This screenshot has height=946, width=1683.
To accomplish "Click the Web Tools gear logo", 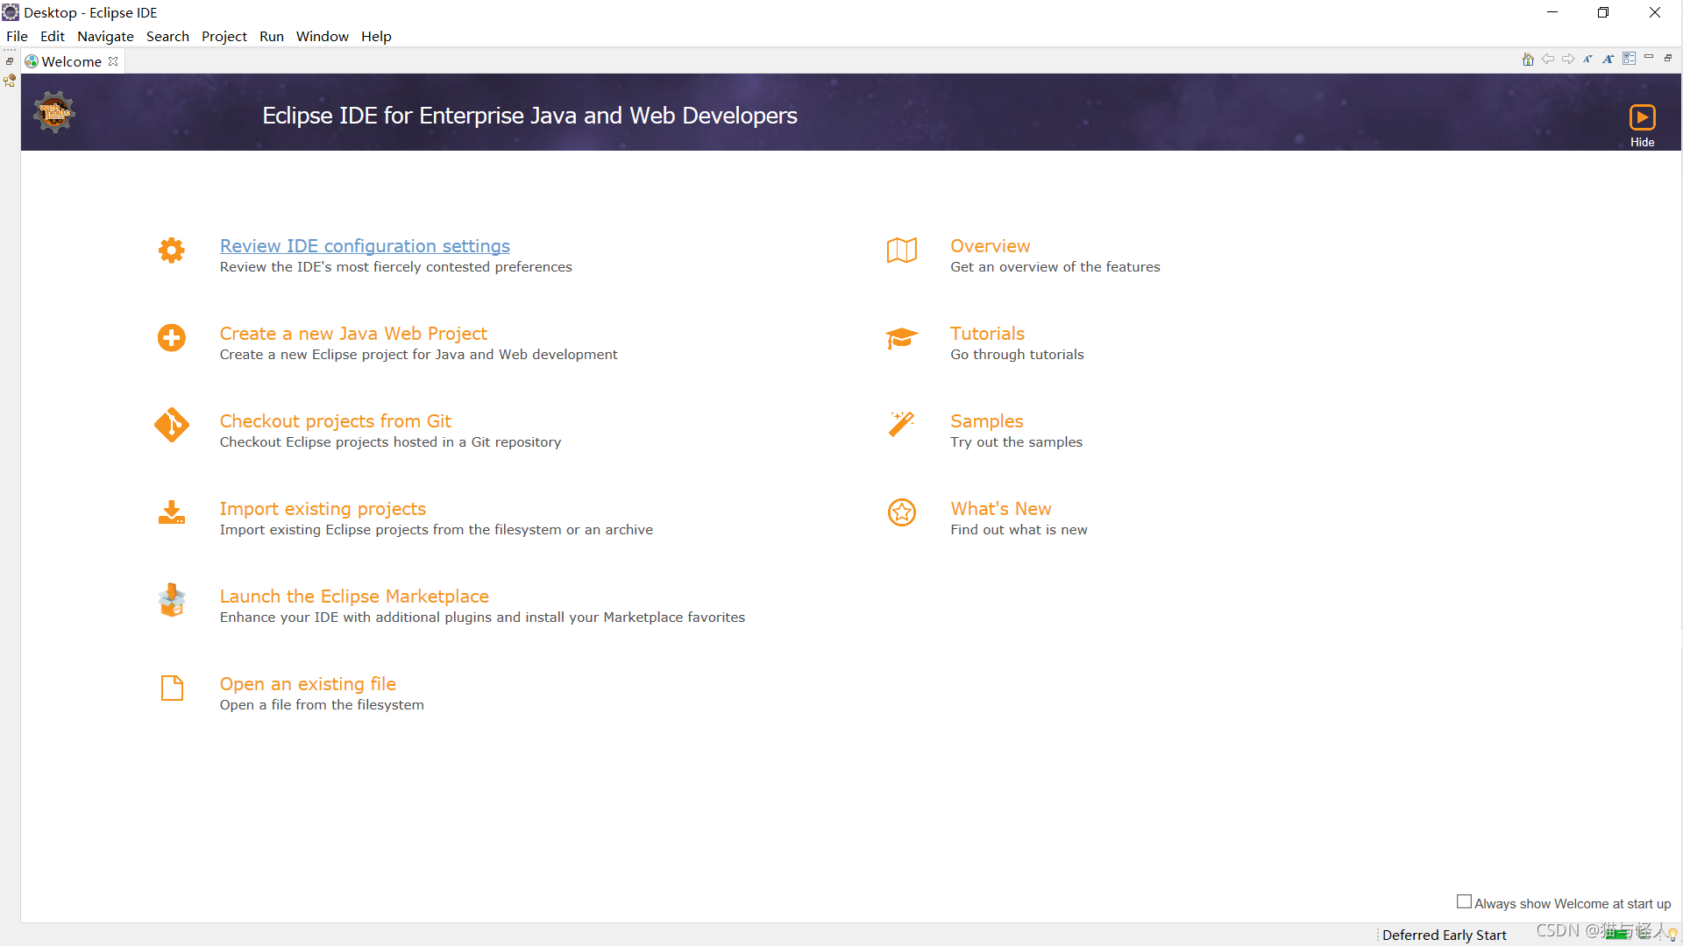I will point(54,112).
